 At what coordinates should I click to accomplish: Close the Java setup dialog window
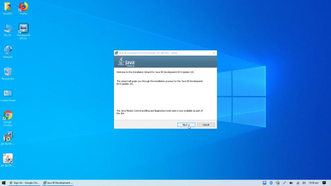[x=214, y=53]
